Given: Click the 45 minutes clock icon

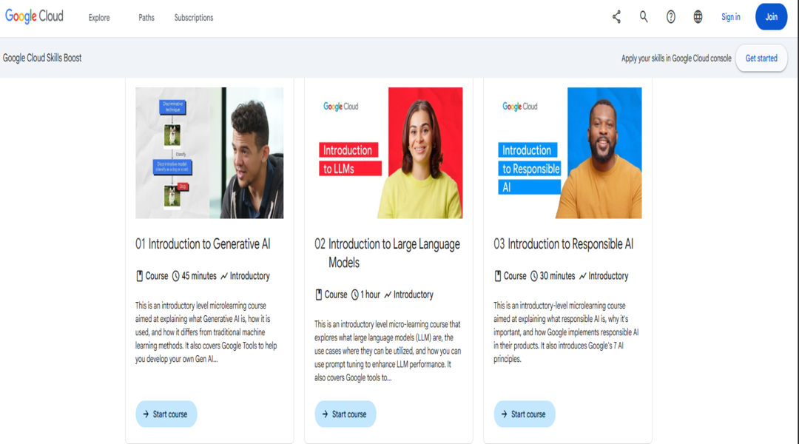Looking at the screenshot, I should coord(176,276).
